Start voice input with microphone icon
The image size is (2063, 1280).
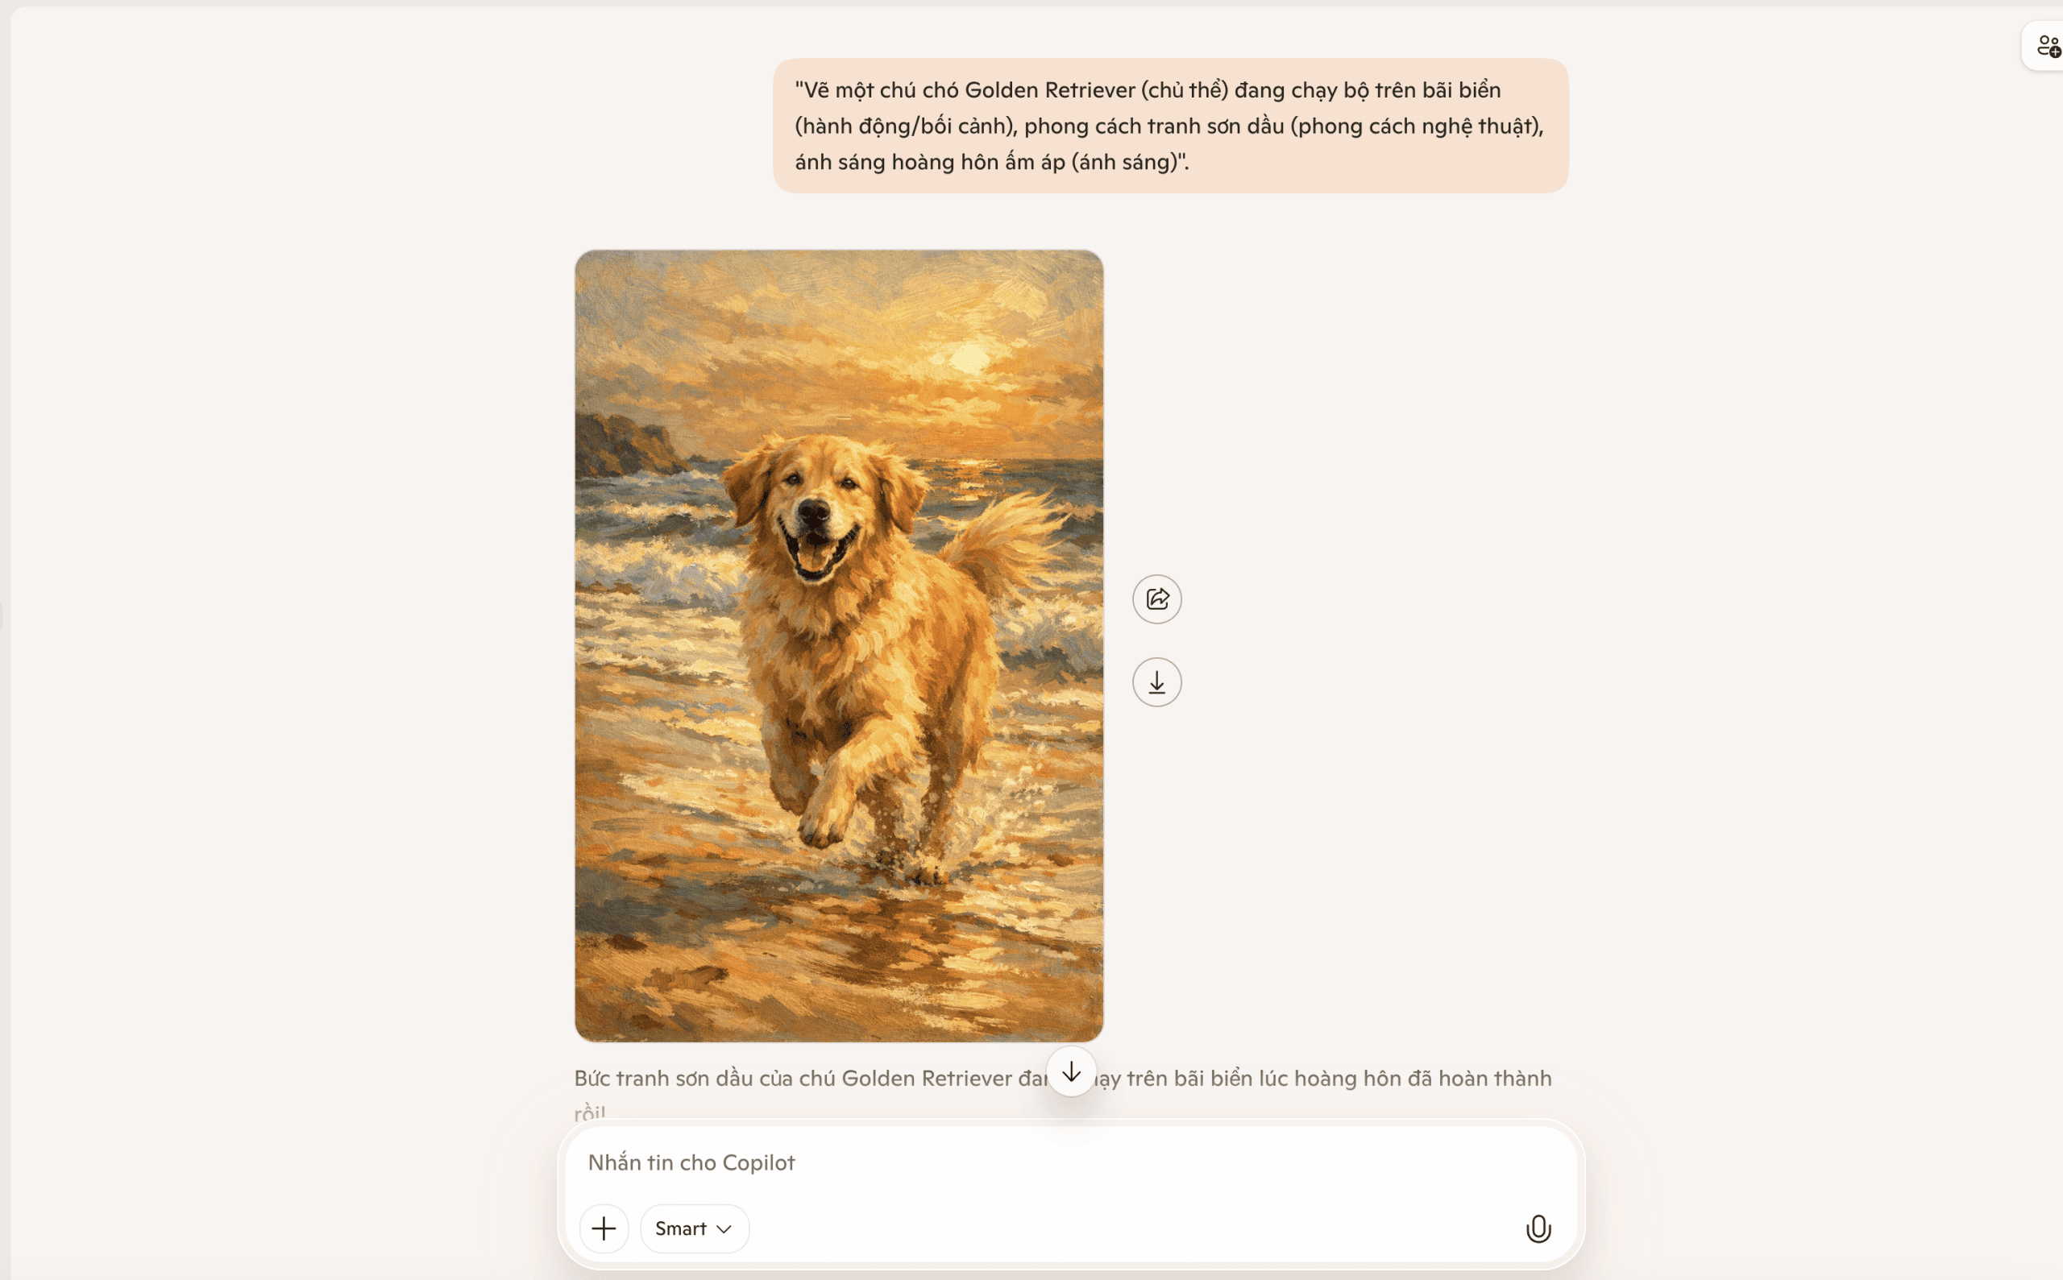(x=1538, y=1228)
